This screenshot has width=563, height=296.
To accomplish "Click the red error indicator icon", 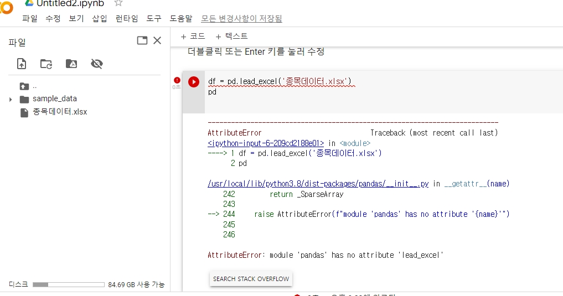I will pos(177,80).
